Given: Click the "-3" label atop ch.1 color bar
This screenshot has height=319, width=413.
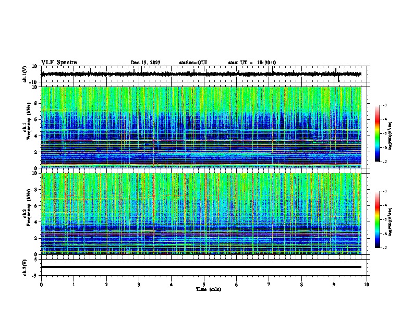Looking at the screenshot, I should 384,105.
